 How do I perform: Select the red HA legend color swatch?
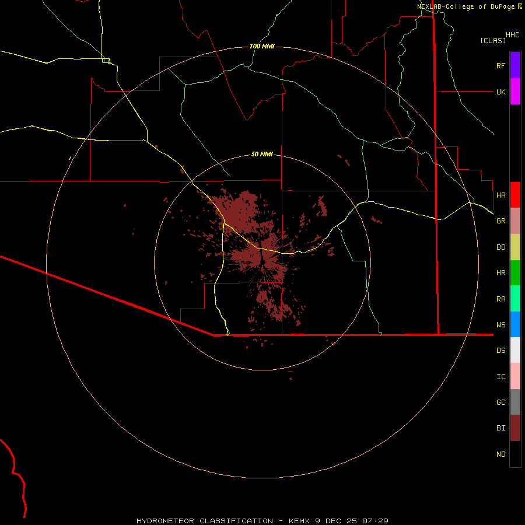click(x=515, y=195)
